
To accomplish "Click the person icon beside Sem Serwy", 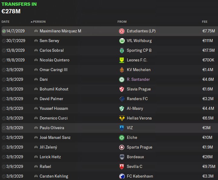I will click(36, 41).
